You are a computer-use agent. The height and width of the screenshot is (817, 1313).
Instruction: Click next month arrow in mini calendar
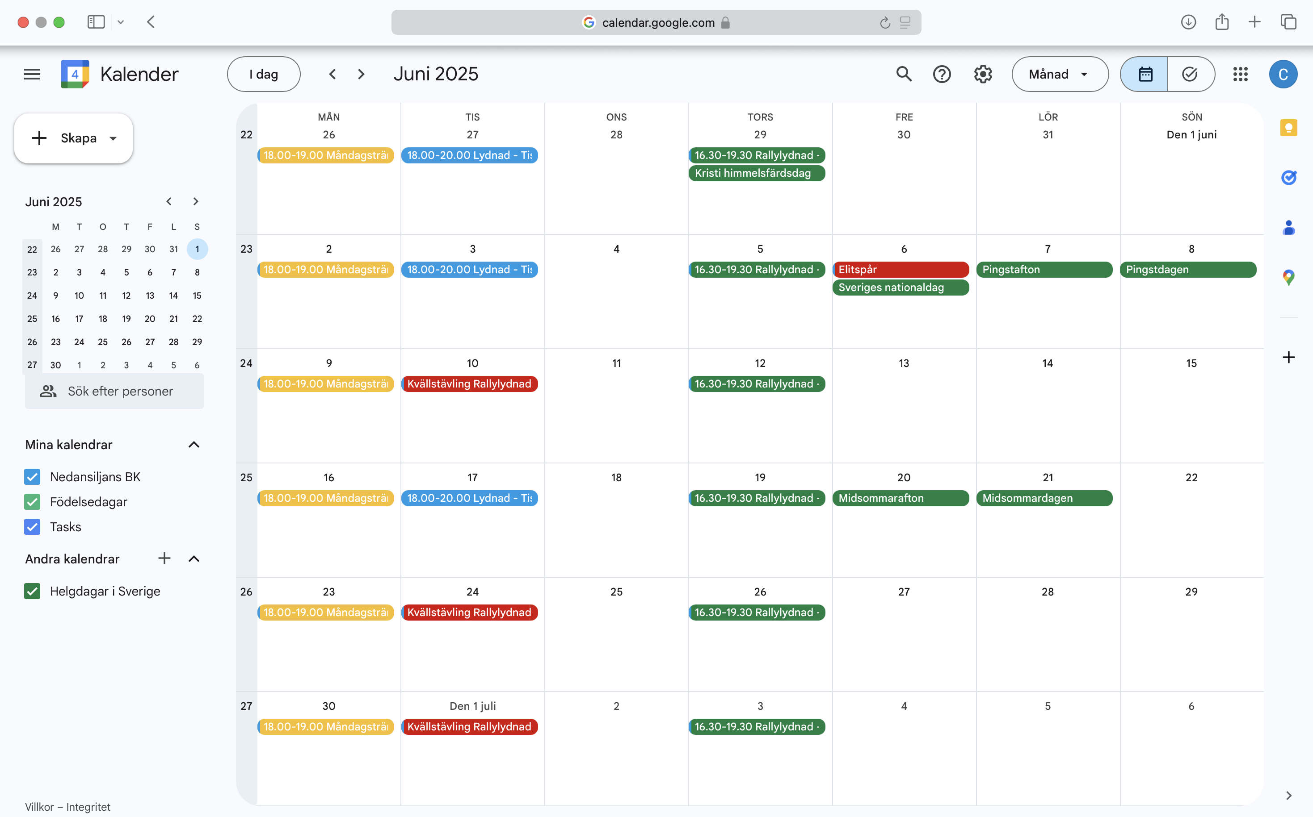tap(195, 201)
